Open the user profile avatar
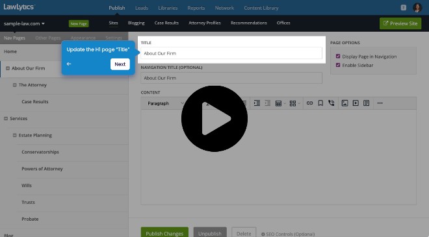The width and height of the screenshot is (429, 237). pos(417,8)
